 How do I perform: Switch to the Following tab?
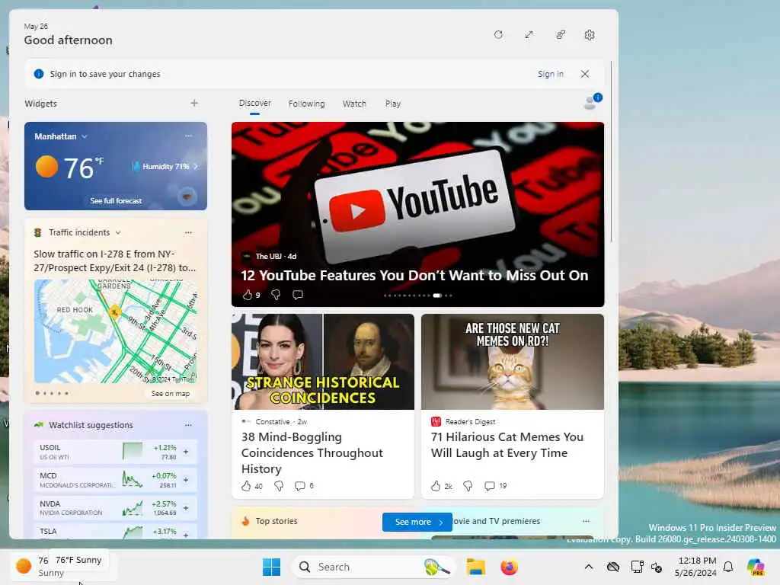tap(306, 104)
